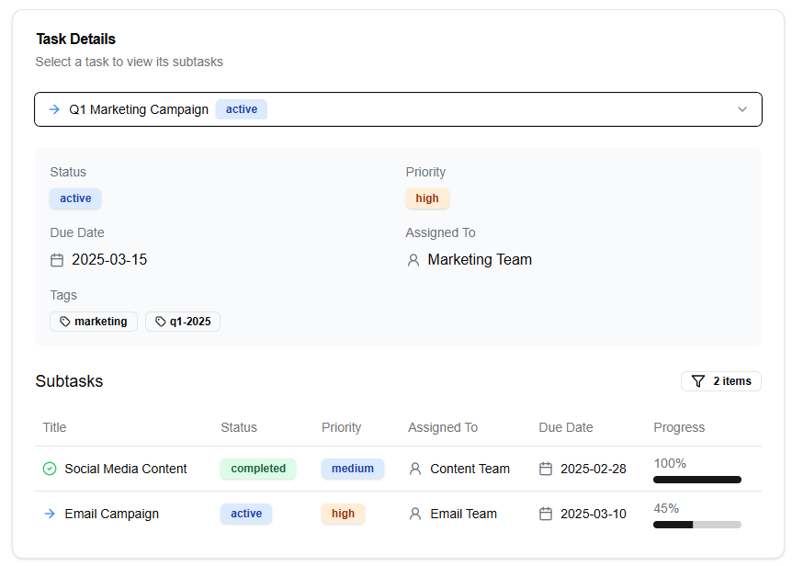Open the task selection dropdown
792x566 pixels.
[x=398, y=108]
